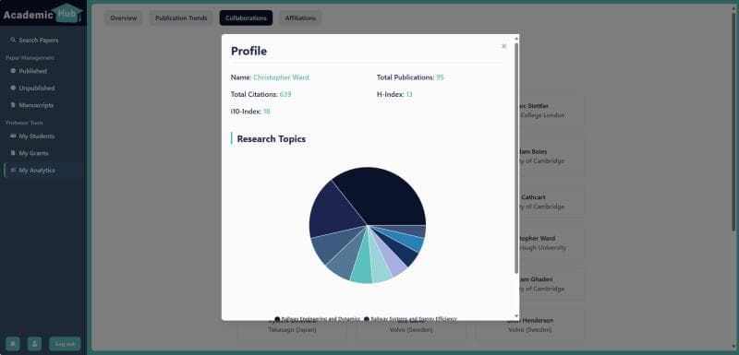Viewport: 739px width, 355px height.
Task: Open the Published papers sidebar icon
Action: coord(13,71)
